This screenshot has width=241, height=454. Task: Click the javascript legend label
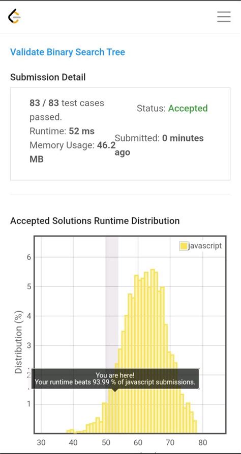coord(205,246)
